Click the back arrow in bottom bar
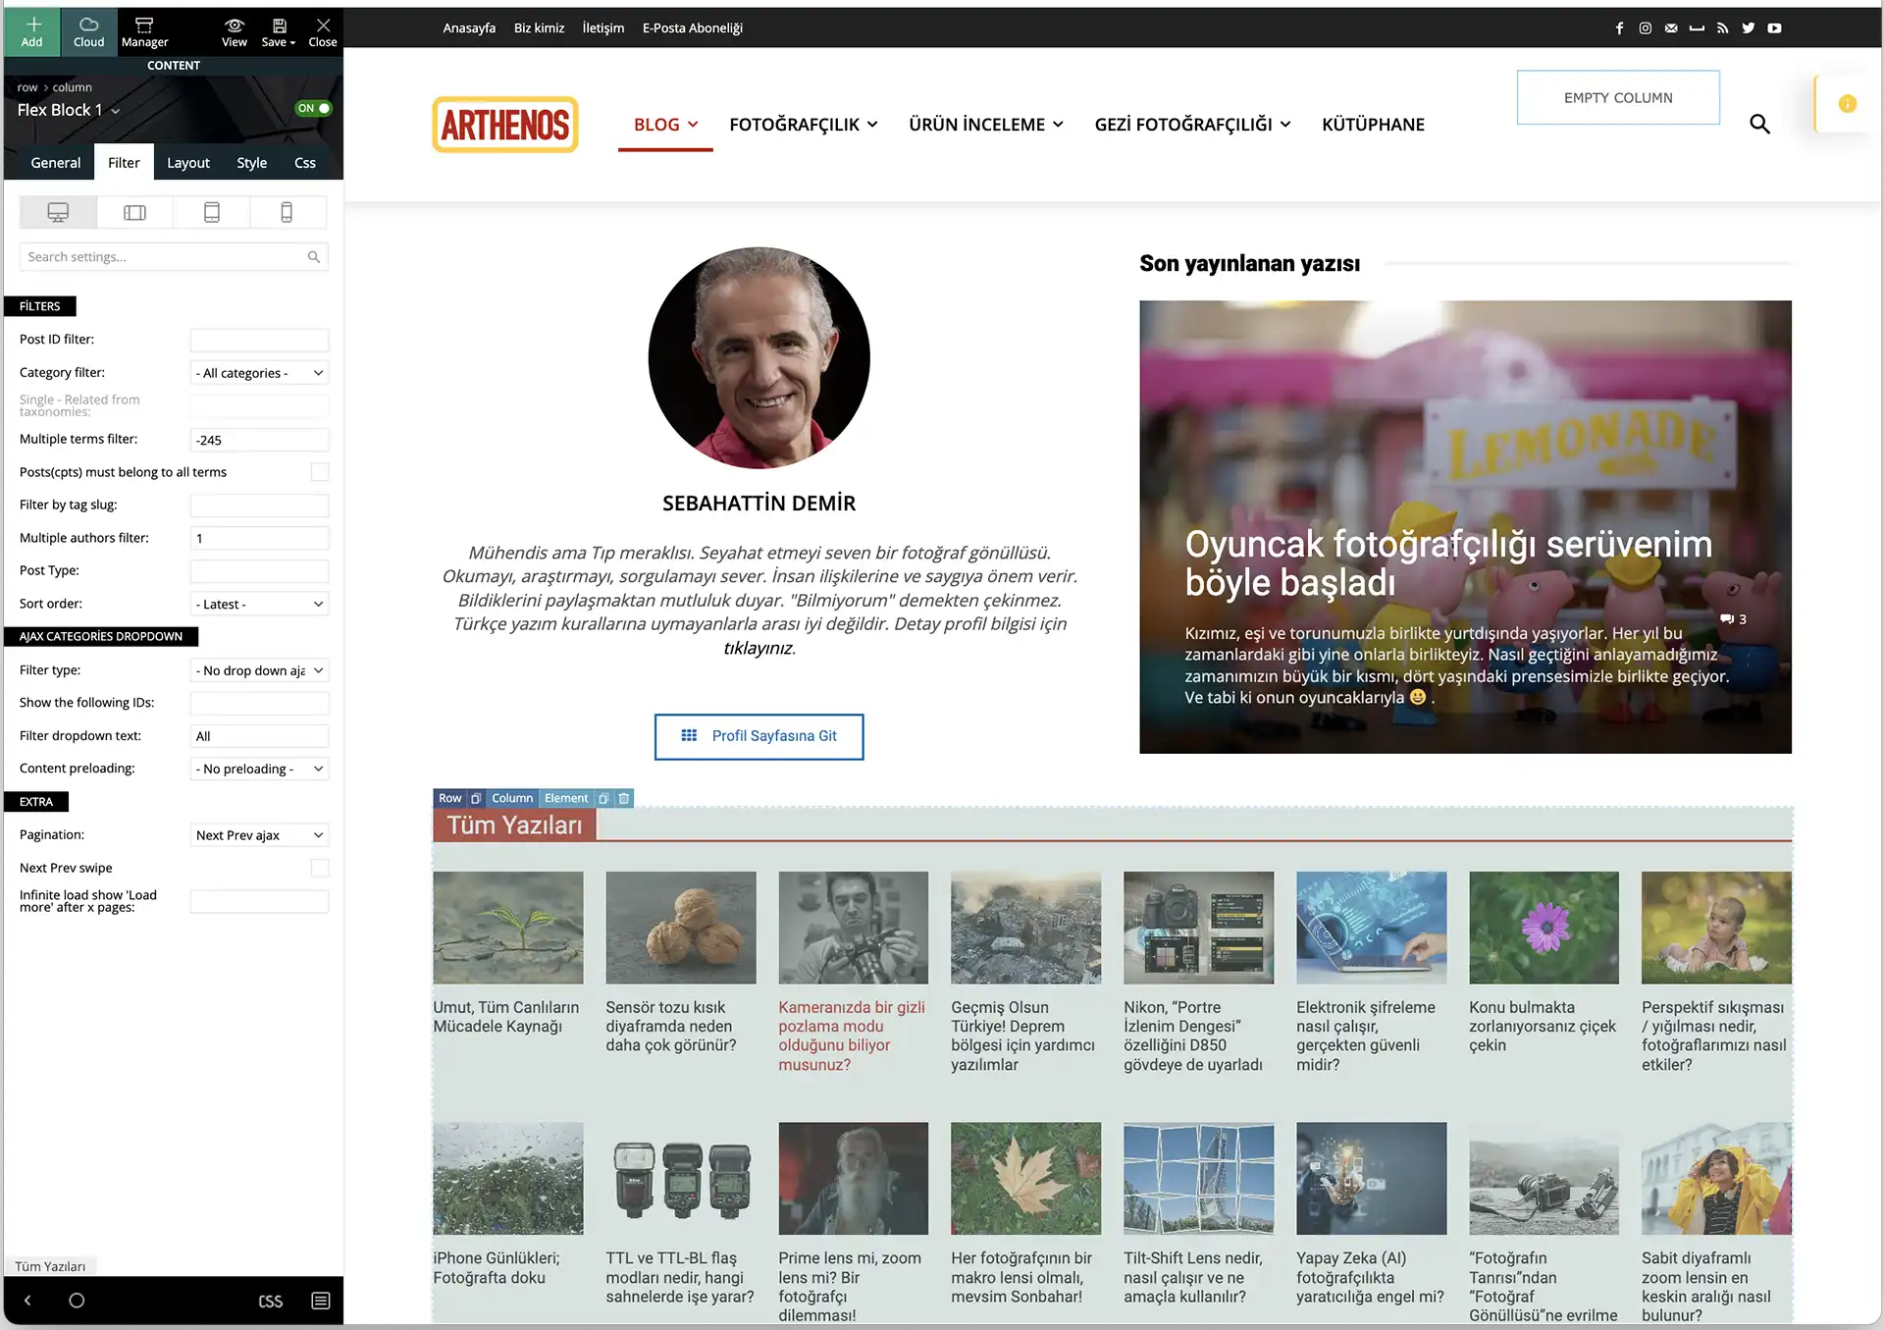 coord(27,1301)
